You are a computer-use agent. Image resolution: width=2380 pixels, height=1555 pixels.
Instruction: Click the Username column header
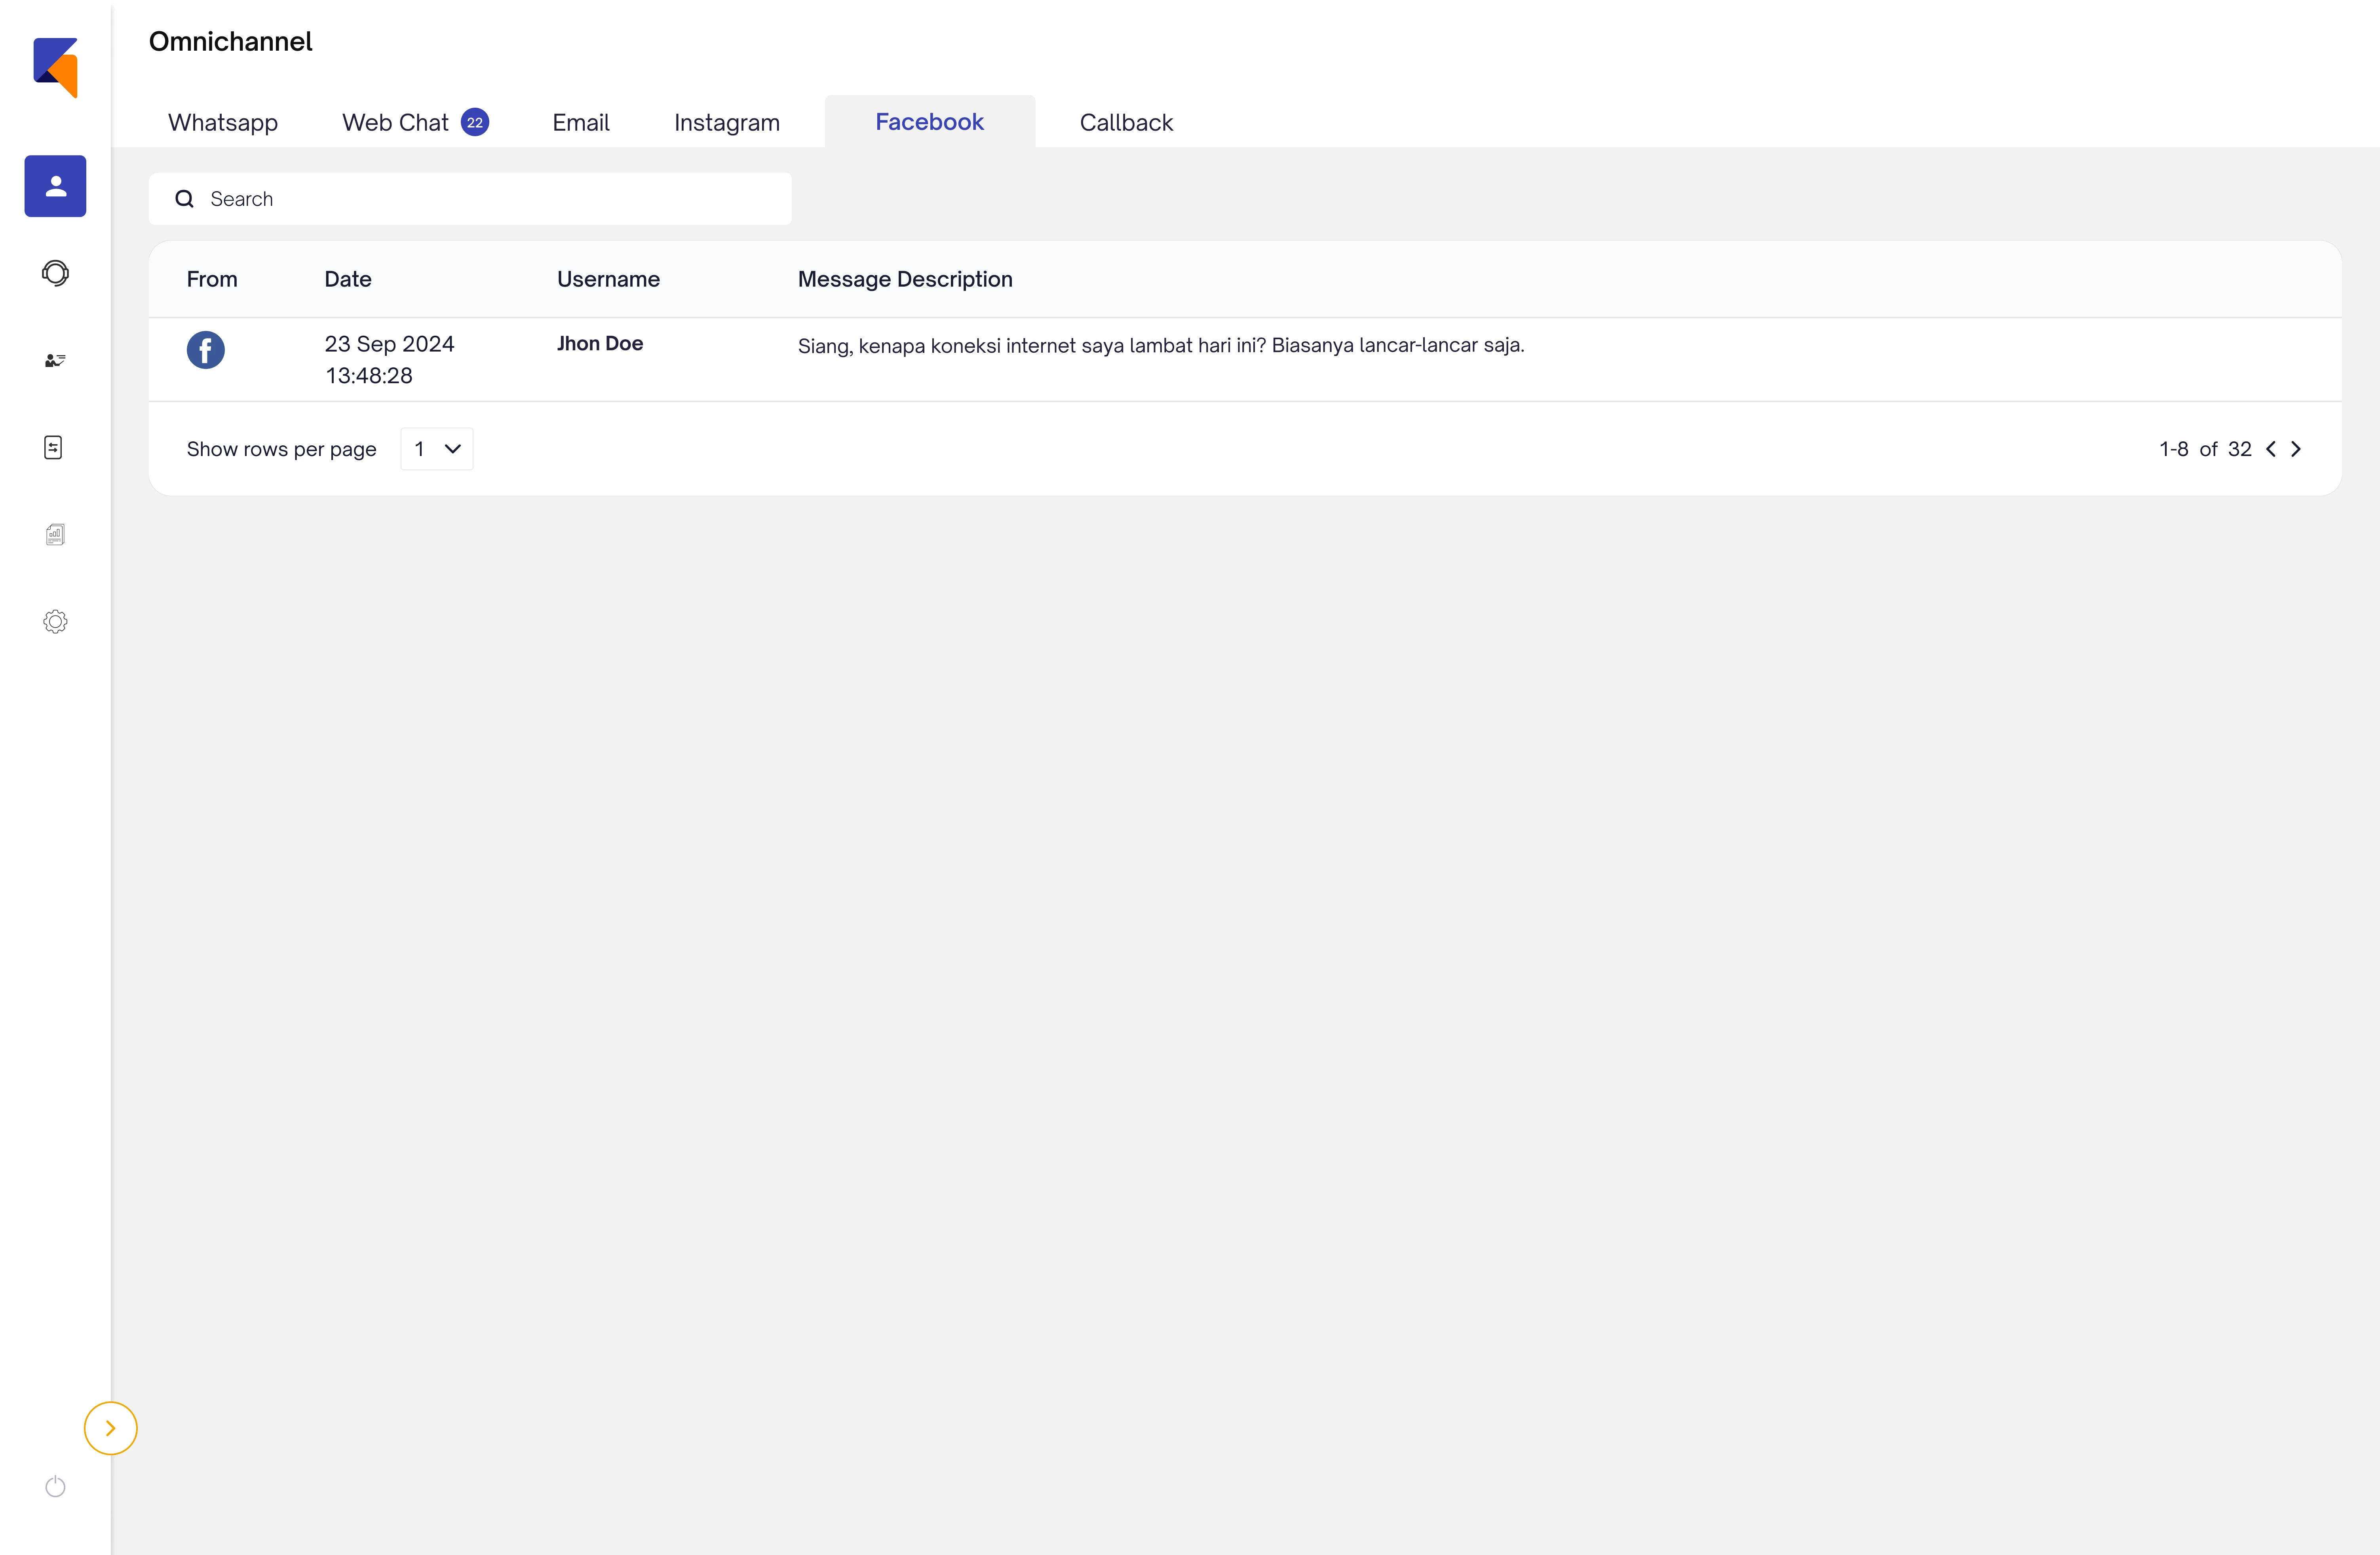click(x=608, y=279)
